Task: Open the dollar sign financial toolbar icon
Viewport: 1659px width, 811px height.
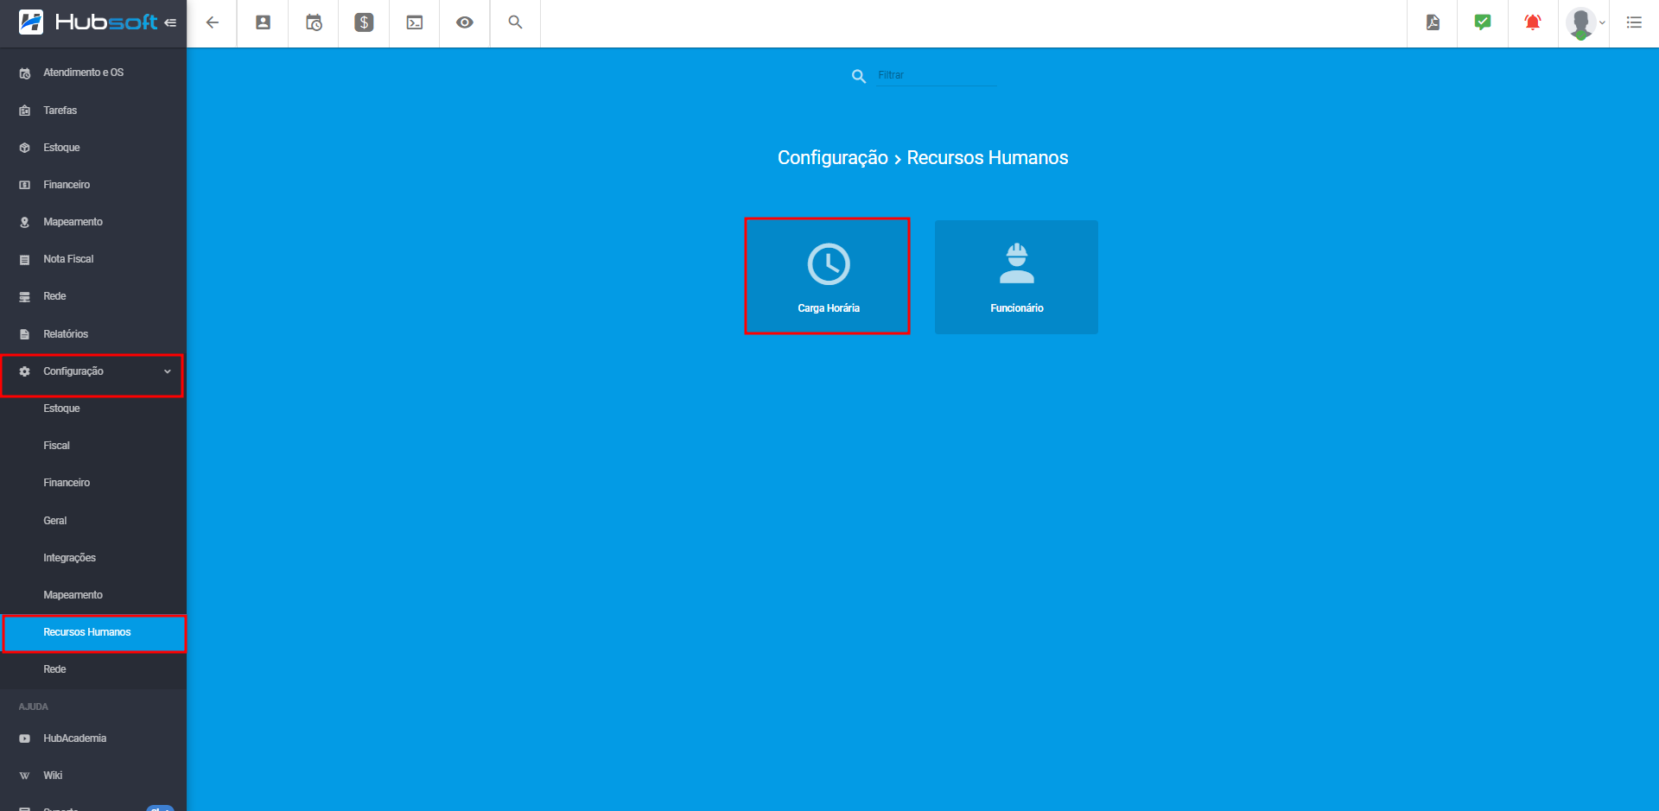Action: [x=364, y=22]
